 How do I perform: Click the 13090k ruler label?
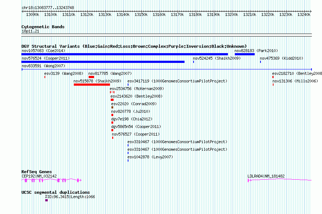[x=33, y=14]
